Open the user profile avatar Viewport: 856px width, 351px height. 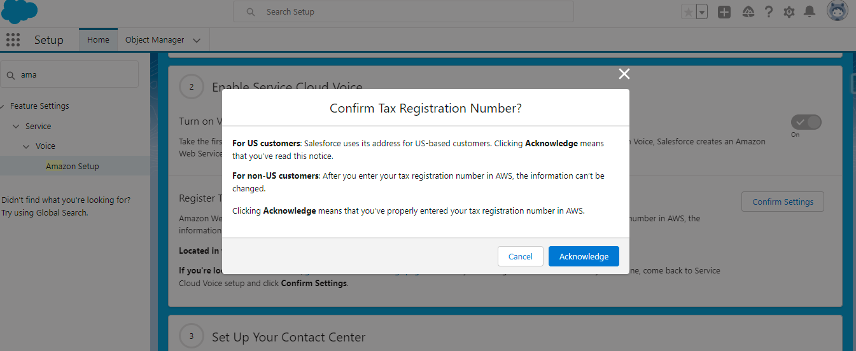pos(837,11)
